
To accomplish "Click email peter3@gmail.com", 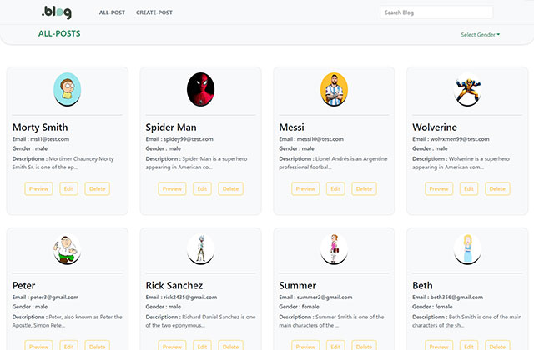I will pos(54,297).
